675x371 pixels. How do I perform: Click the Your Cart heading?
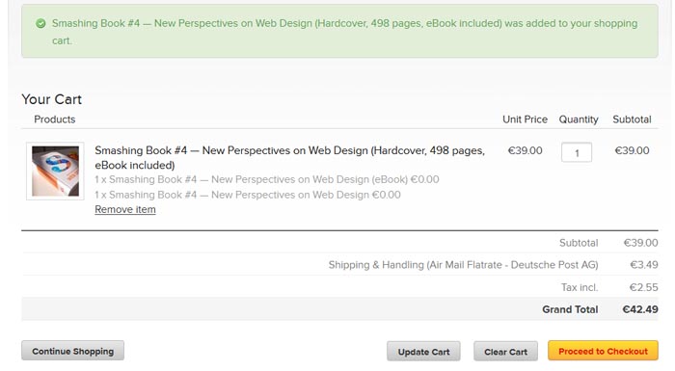pos(52,99)
